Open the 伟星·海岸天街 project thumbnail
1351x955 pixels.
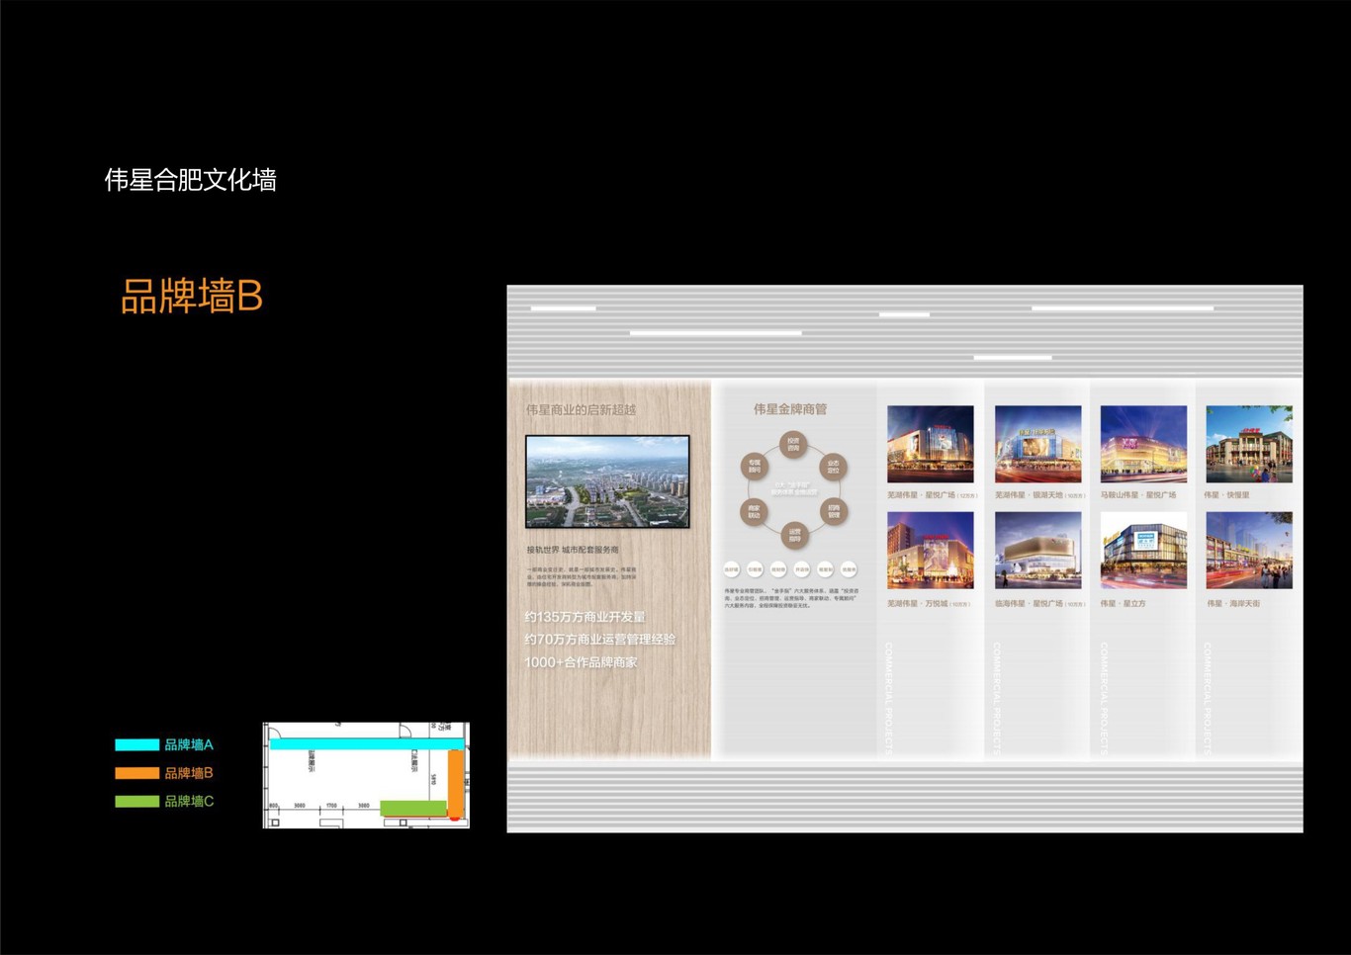(1249, 552)
